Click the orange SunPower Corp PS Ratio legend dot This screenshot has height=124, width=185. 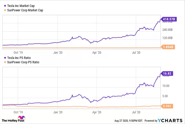[x=5, y=62]
